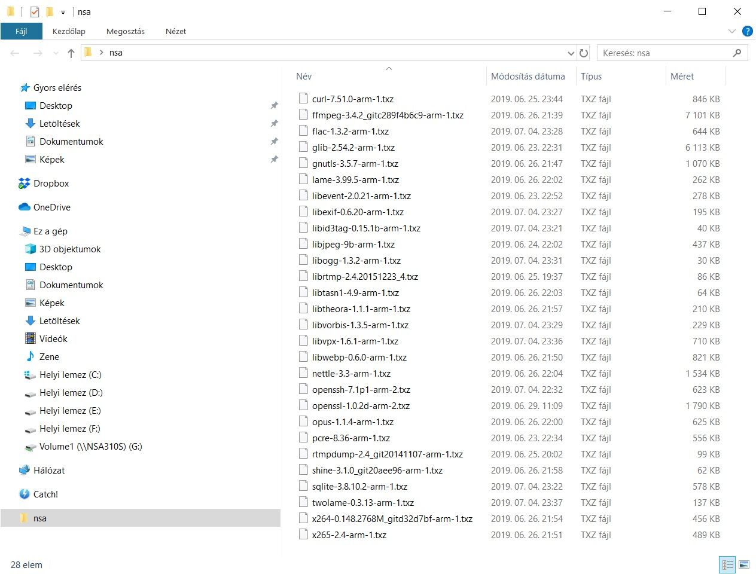756x574 pixels.
Task: Open Helyi lemez (D:) drive icon
Action: [x=31, y=393]
